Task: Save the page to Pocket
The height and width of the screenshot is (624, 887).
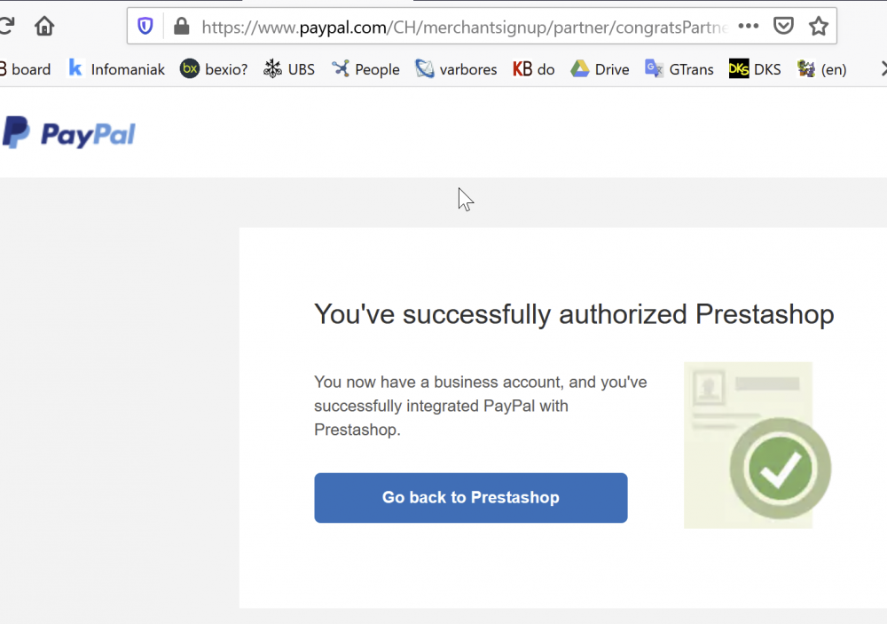Action: [x=783, y=26]
